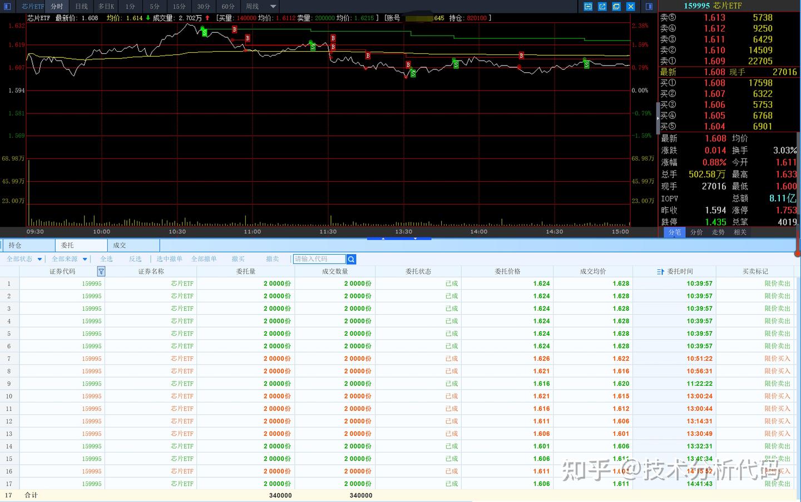801x502 pixels.
Task: Select the 1分 minute chart tab
Action: click(x=130, y=7)
